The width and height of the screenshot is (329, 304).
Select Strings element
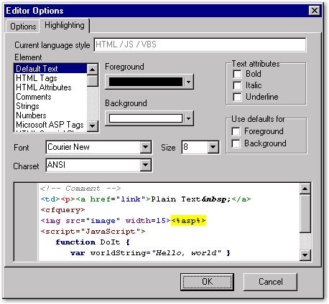tap(50, 106)
